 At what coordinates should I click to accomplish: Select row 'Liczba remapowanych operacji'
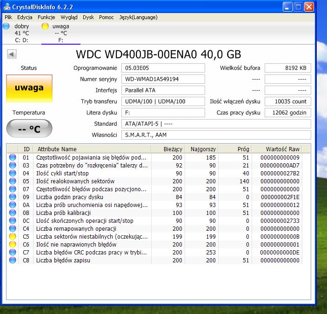[154, 229]
